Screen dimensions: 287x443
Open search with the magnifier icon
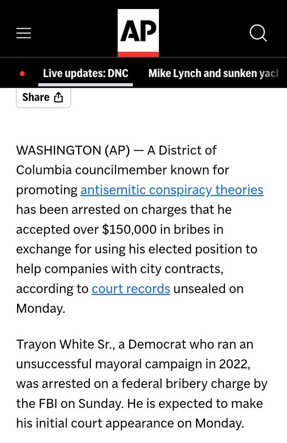pyautogui.click(x=258, y=33)
